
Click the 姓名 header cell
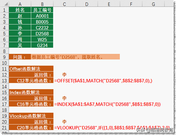tap(20, 10)
